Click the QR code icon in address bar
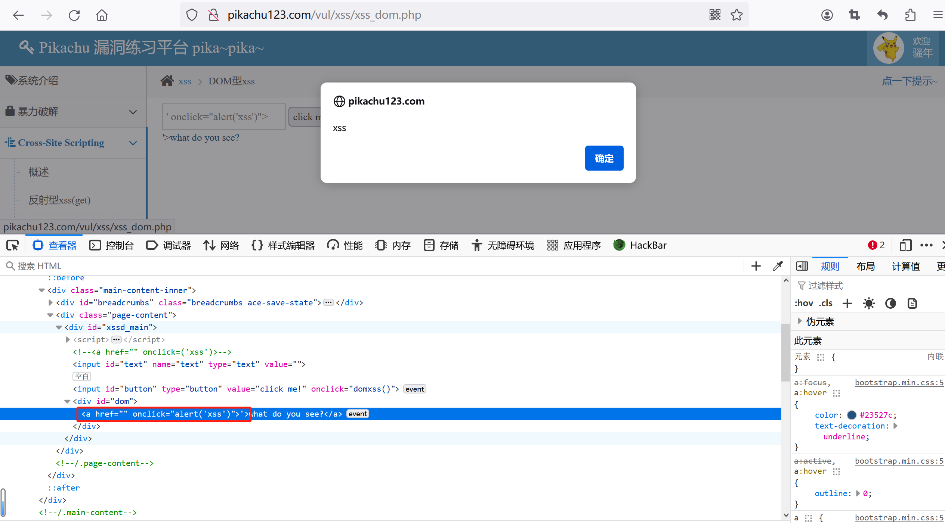The height and width of the screenshot is (523, 945). pos(715,15)
